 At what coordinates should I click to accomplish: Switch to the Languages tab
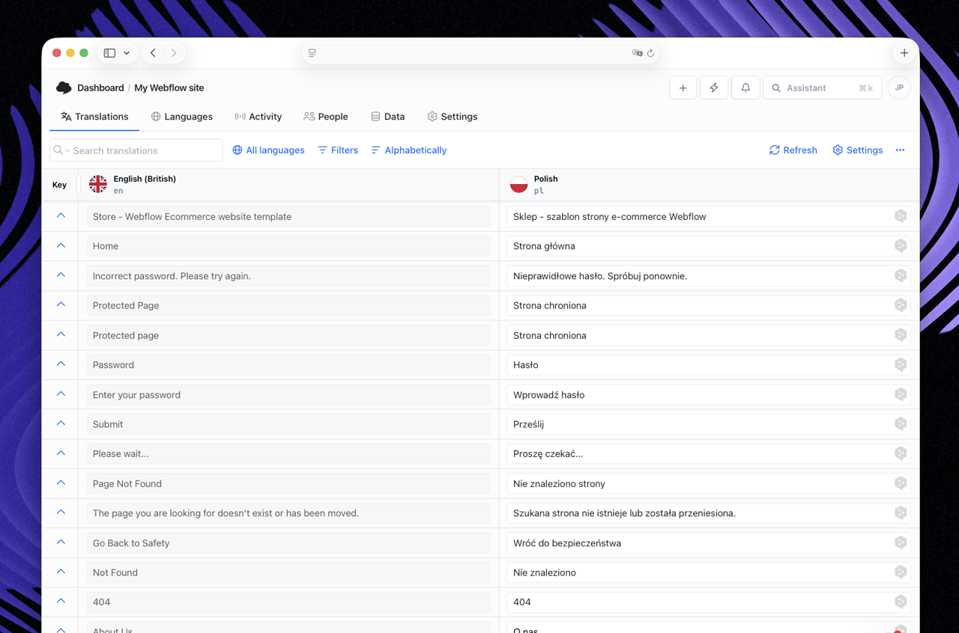click(x=181, y=117)
